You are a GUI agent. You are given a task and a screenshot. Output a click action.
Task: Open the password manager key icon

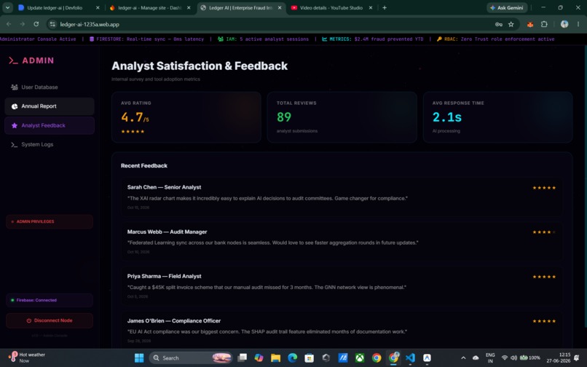tap(499, 24)
